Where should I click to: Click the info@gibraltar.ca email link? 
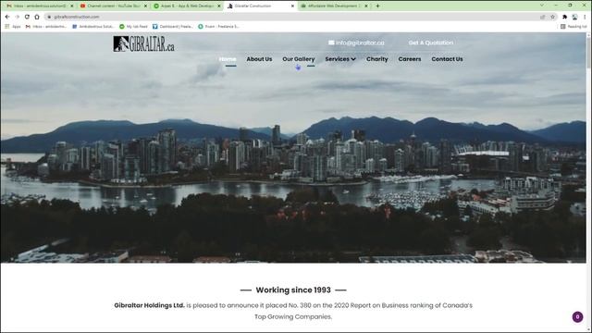(x=360, y=43)
